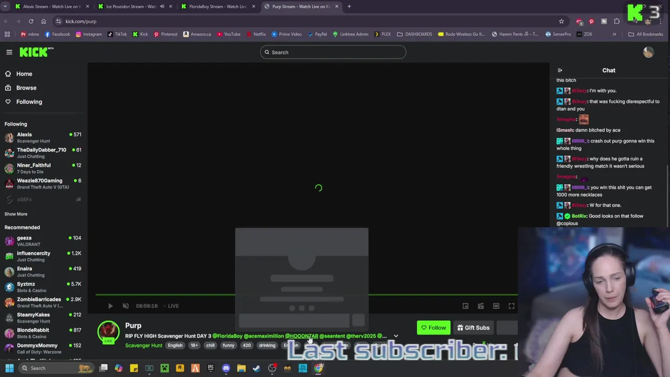Viewport: 670px width, 377px height.
Task: Click Scavenger Hunt category link
Action: click(143, 346)
